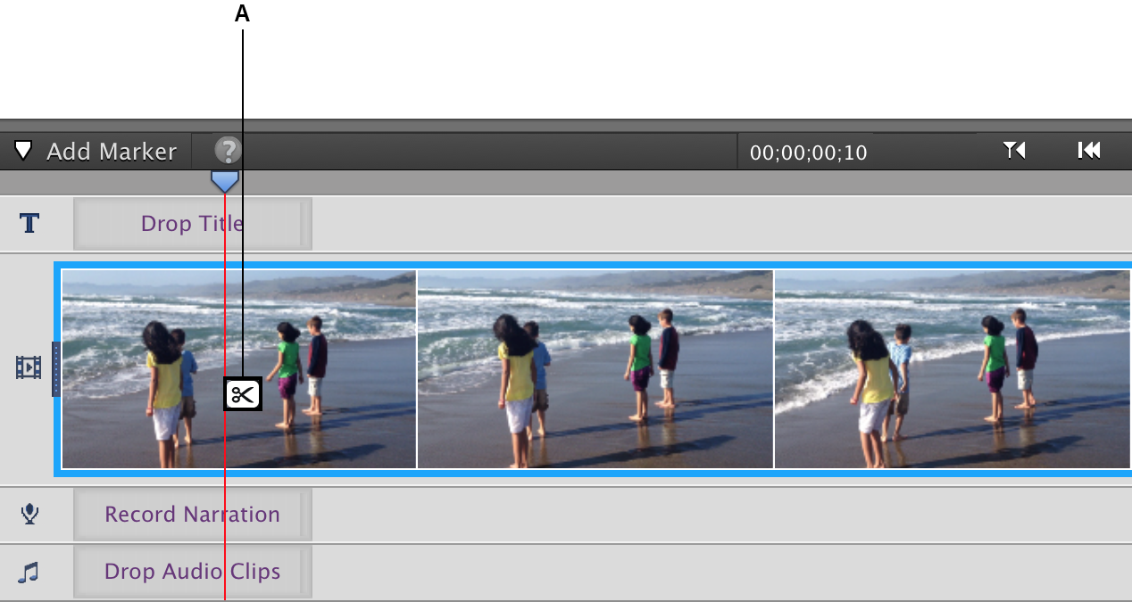This screenshot has width=1132, height=602.
Task: Split the clip using the scissors icon
Action: [241, 393]
